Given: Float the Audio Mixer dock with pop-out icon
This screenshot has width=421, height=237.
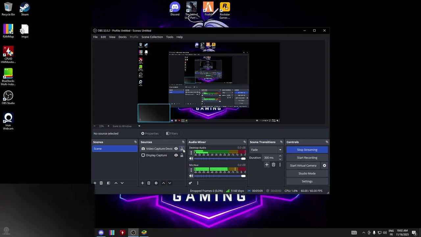Looking at the screenshot, I should coord(244,142).
